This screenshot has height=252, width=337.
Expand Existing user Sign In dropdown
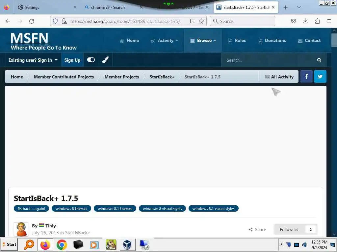click(x=33, y=60)
